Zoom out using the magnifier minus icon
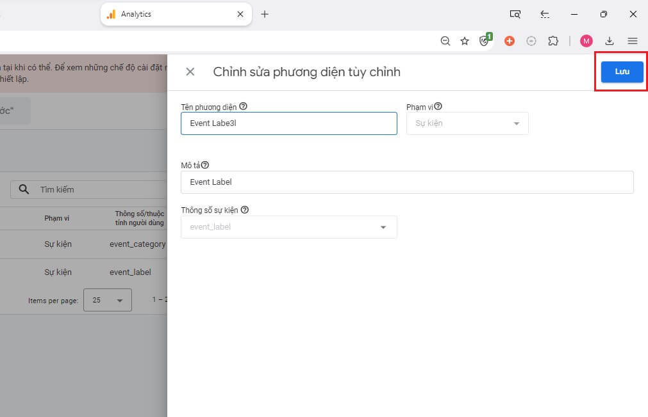Viewport: 648px width, 417px height. coord(445,40)
